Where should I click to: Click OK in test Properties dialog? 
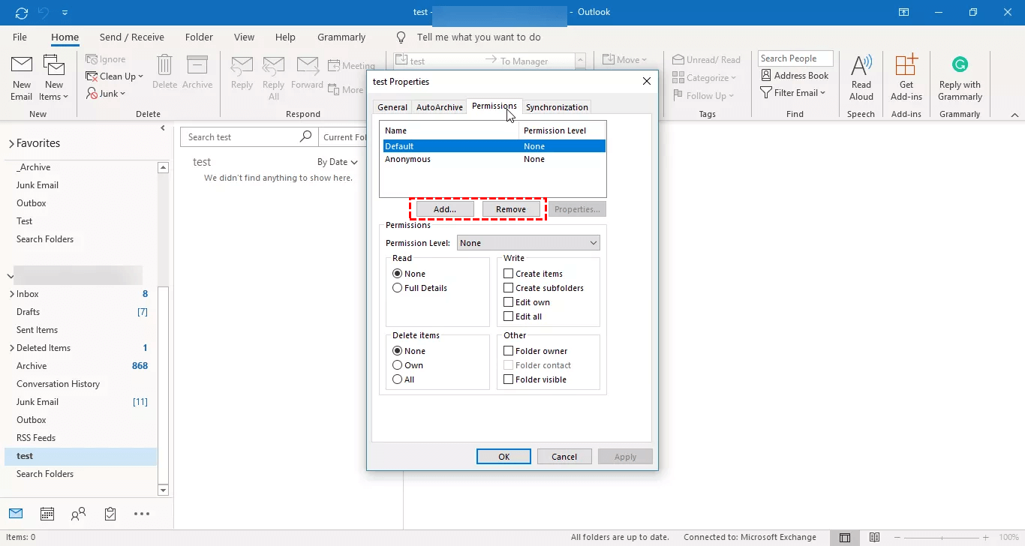503,457
